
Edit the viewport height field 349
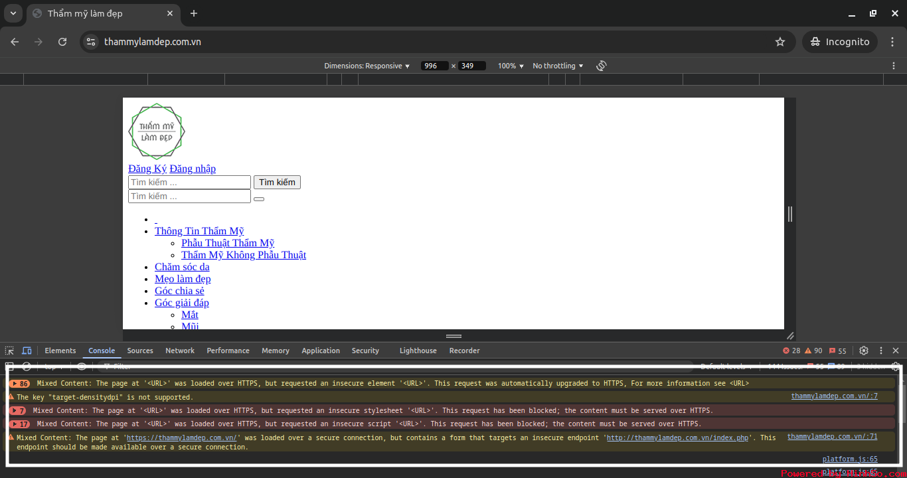(x=471, y=66)
